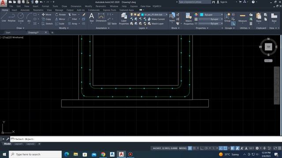Click the cyan object color swatch
Screen dimensions: 282x158
pos(202,14)
